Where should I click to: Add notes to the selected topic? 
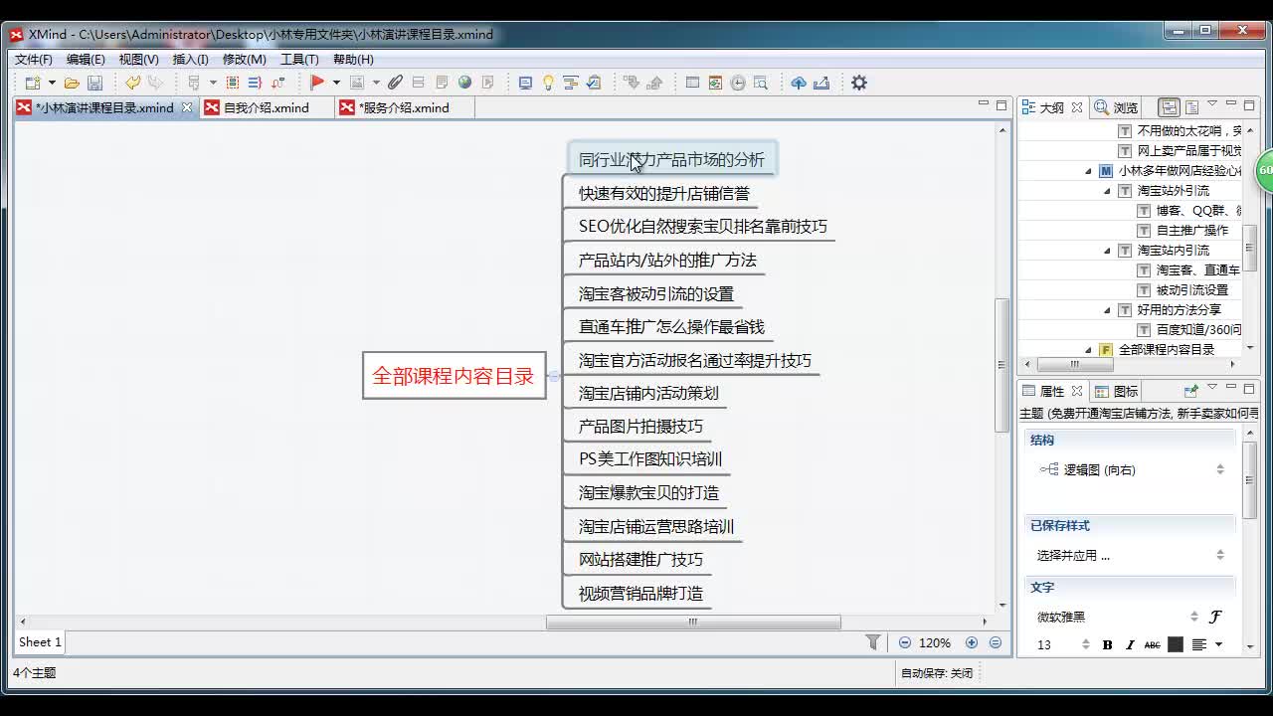pos(442,83)
